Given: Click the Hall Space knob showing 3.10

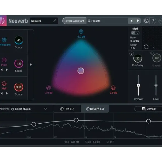Looking at the screenshot, I should [x=19, y=87].
